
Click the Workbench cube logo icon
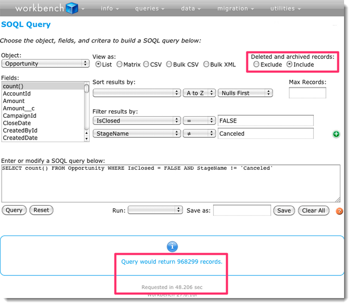(x=72, y=8)
